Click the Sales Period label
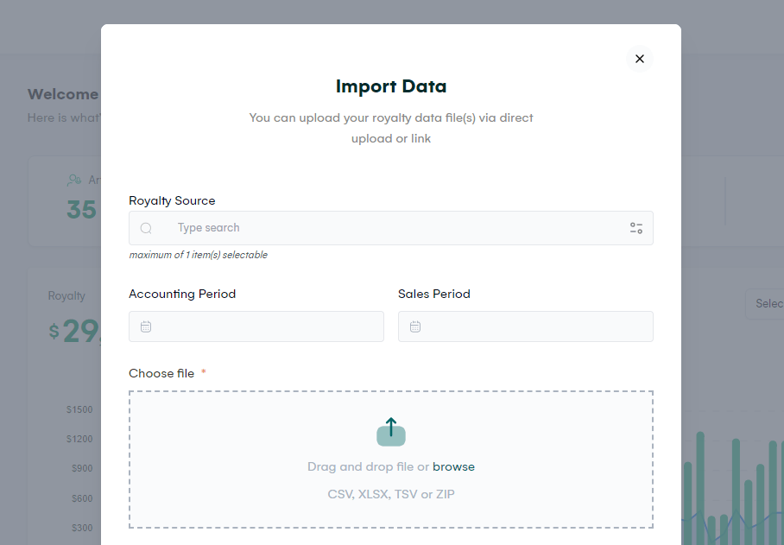Image resolution: width=784 pixels, height=545 pixels. [434, 294]
